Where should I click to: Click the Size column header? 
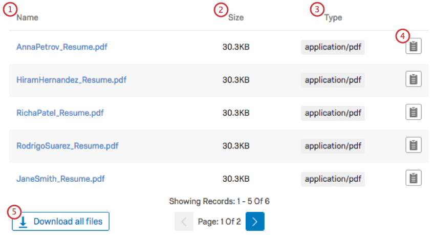[x=236, y=17]
